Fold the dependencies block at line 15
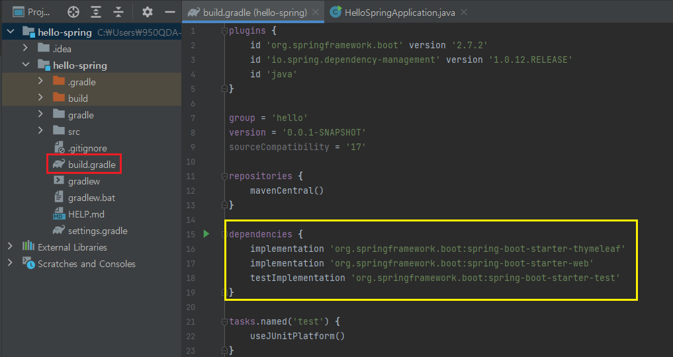673x357 pixels. click(x=224, y=234)
